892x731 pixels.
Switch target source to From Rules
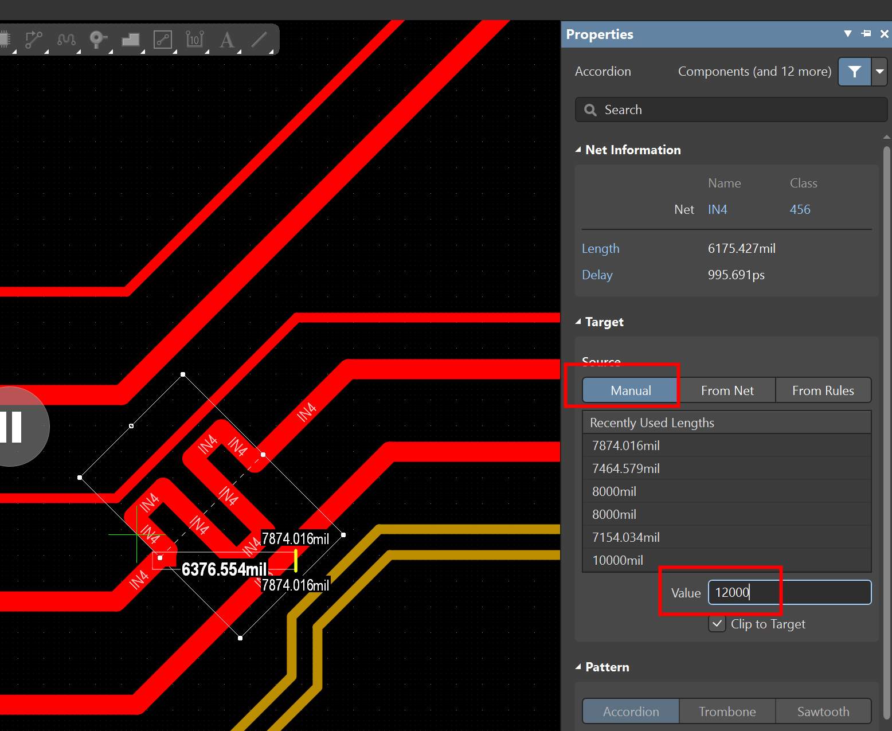click(823, 390)
